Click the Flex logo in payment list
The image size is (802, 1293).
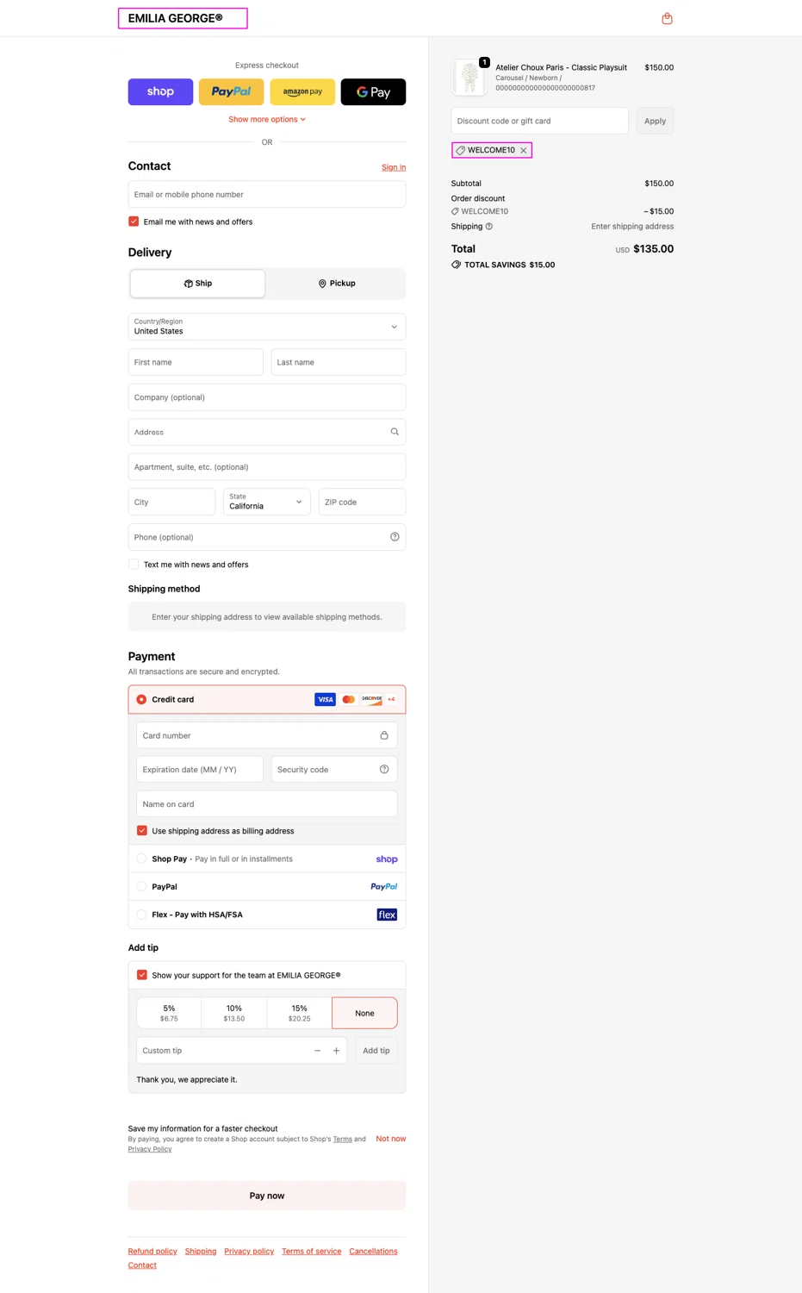pyautogui.click(x=387, y=915)
